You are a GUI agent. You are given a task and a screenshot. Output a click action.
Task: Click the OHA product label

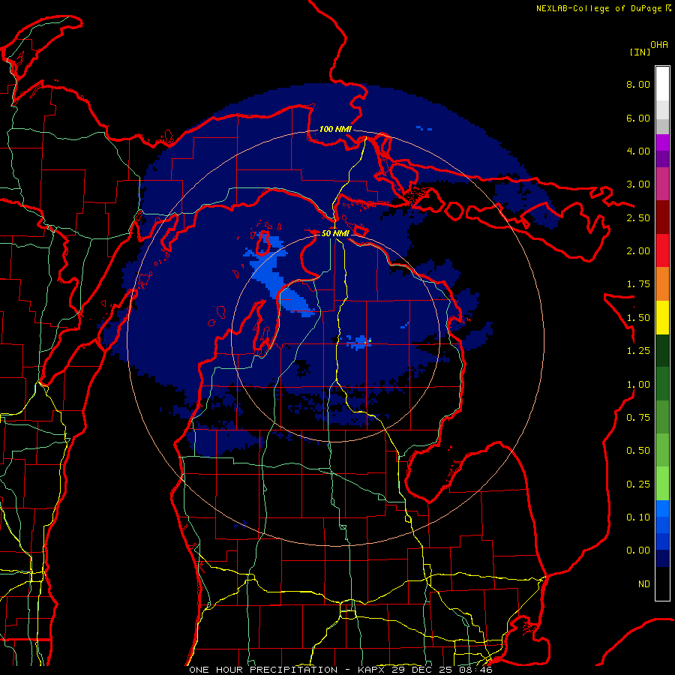pos(659,45)
